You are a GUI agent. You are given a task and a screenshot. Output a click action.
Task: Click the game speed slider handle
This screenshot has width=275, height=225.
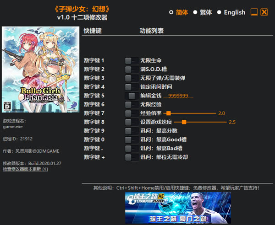coord(184,122)
